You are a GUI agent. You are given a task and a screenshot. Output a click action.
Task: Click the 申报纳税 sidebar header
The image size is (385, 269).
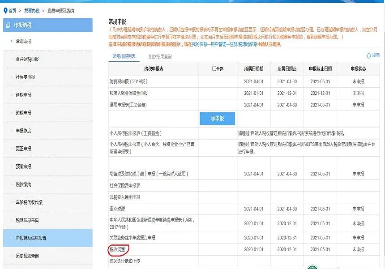click(x=48, y=25)
